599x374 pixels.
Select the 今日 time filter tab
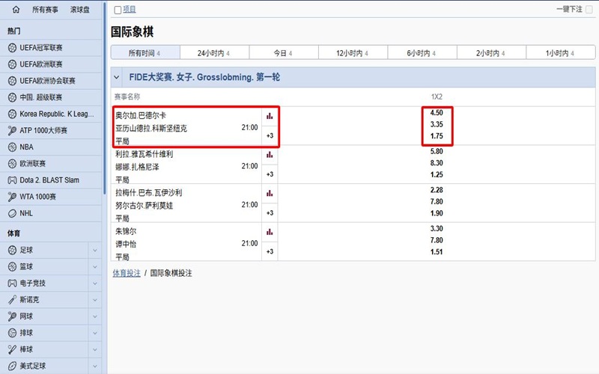click(284, 52)
